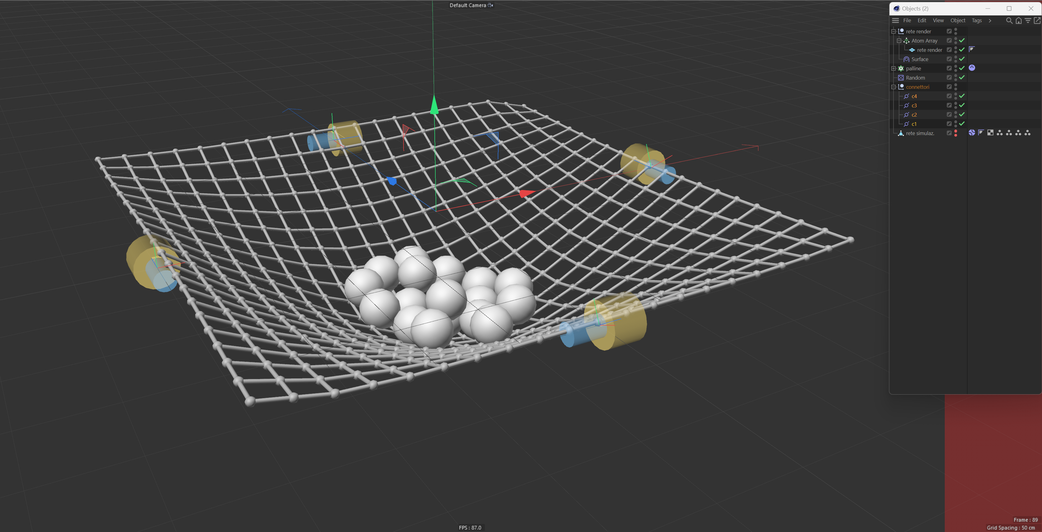
Task: Toggle red visibility dots of rete simulaz.
Action: [956, 133]
